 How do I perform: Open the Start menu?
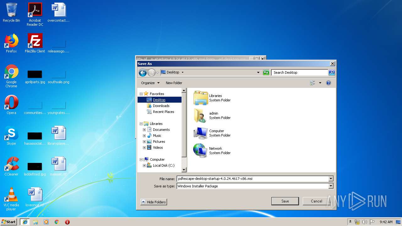9,222
